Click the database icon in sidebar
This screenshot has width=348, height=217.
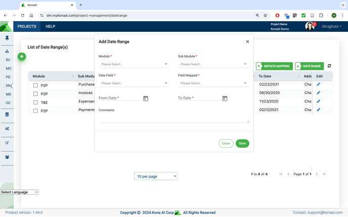[7, 115]
